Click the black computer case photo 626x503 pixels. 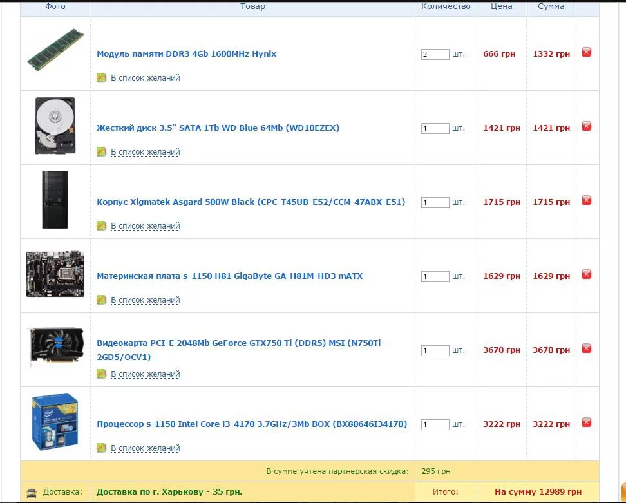(55, 200)
